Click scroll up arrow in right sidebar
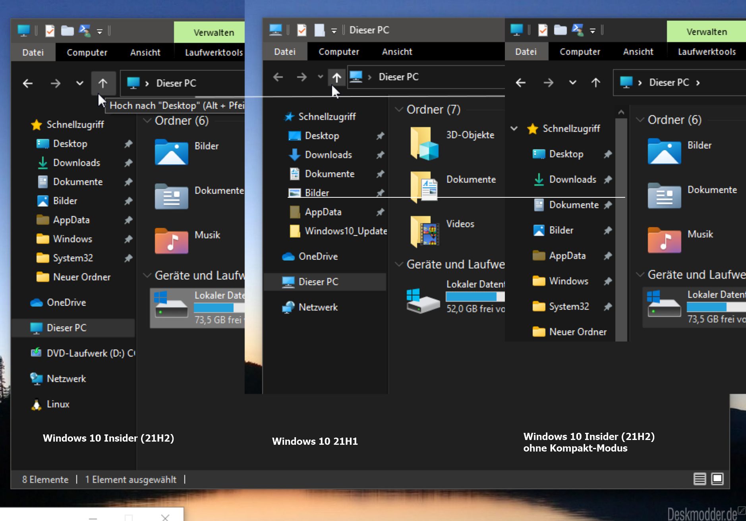746x521 pixels. click(x=621, y=112)
